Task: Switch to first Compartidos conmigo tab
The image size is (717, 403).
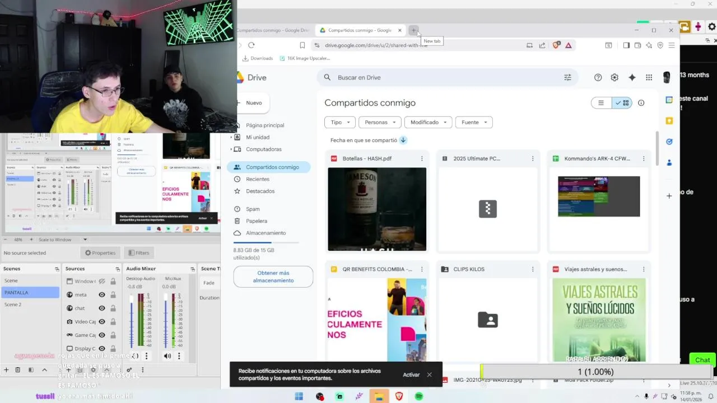Action: point(273,30)
